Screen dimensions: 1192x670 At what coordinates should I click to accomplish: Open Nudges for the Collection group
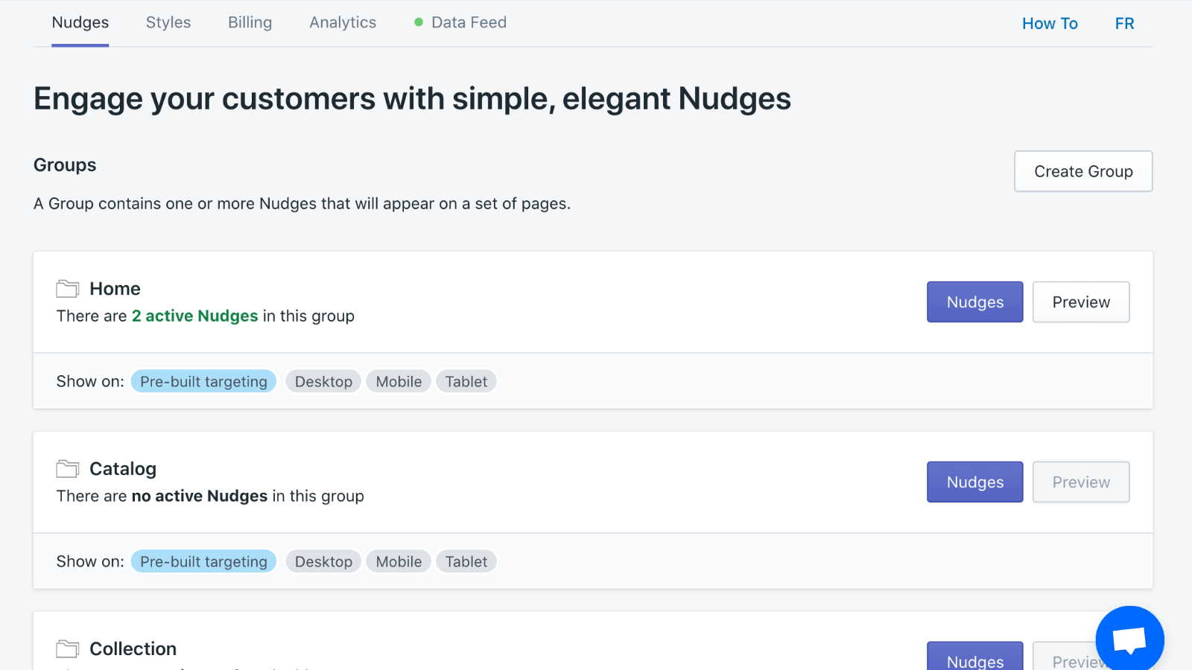[974, 658]
